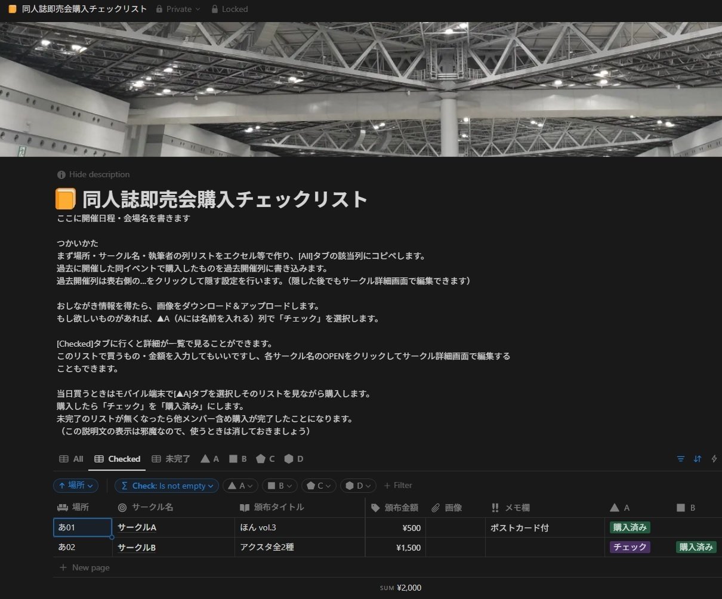The image size is (722, 599).
Task: Click the 頒布金額 column's tag icon
Action: [x=376, y=508]
